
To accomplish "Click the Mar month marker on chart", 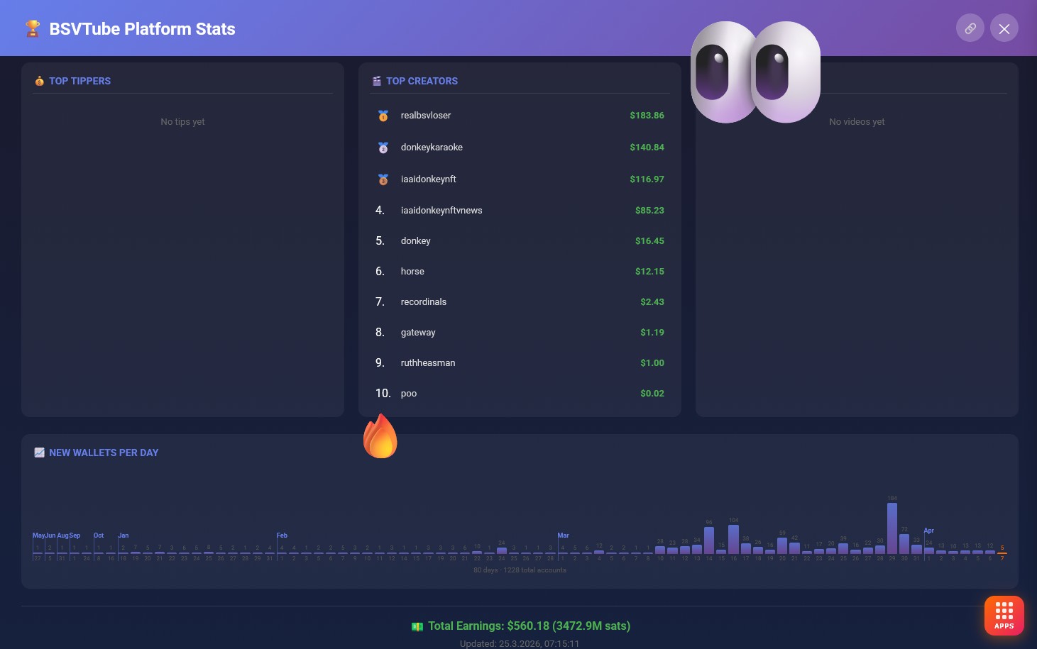I will pos(563,536).
